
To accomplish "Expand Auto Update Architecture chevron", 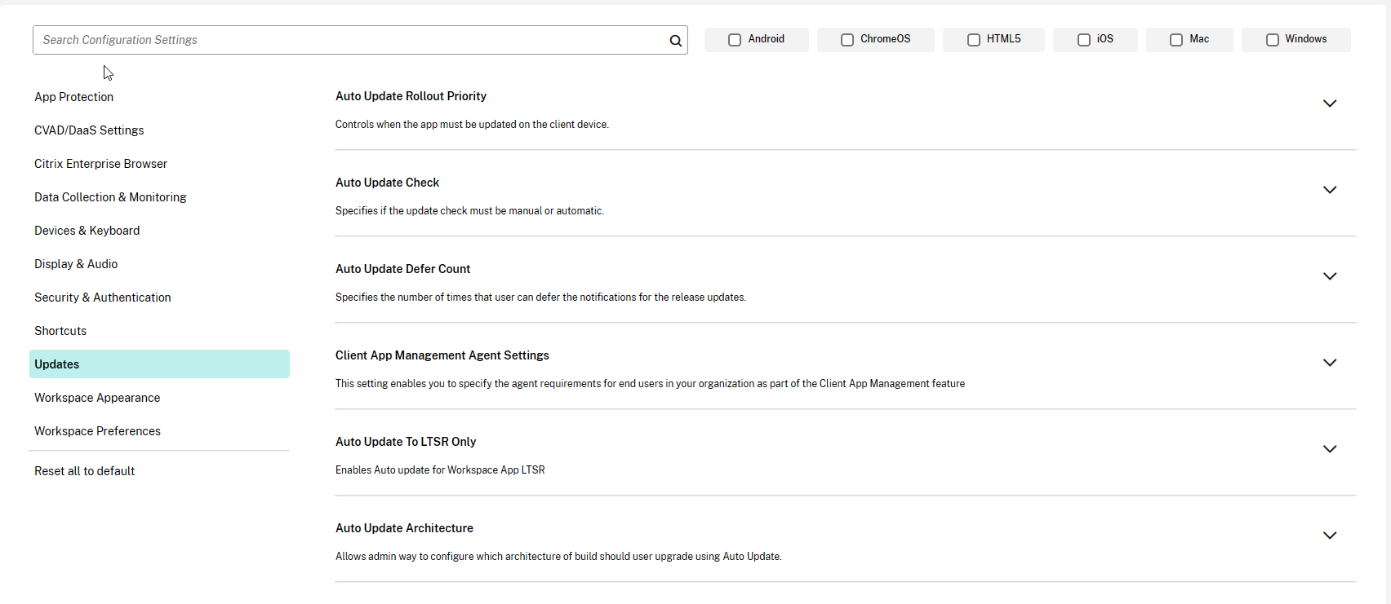I will 1330,536.
